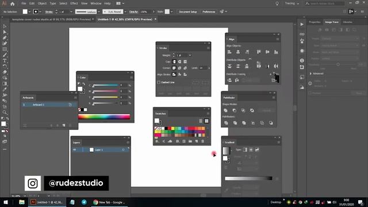Click Stroke link in control bar
Image resolution: width=368 pixels, height=207 pixels.
tap(49, 11)
